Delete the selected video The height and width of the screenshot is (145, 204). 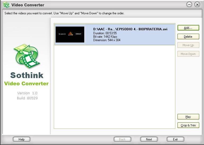coord(188,36)
